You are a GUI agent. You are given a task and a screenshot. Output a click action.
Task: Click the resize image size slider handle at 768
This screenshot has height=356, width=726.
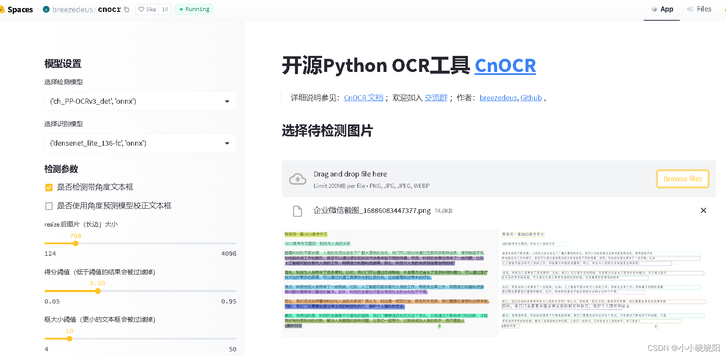point(75,243)
